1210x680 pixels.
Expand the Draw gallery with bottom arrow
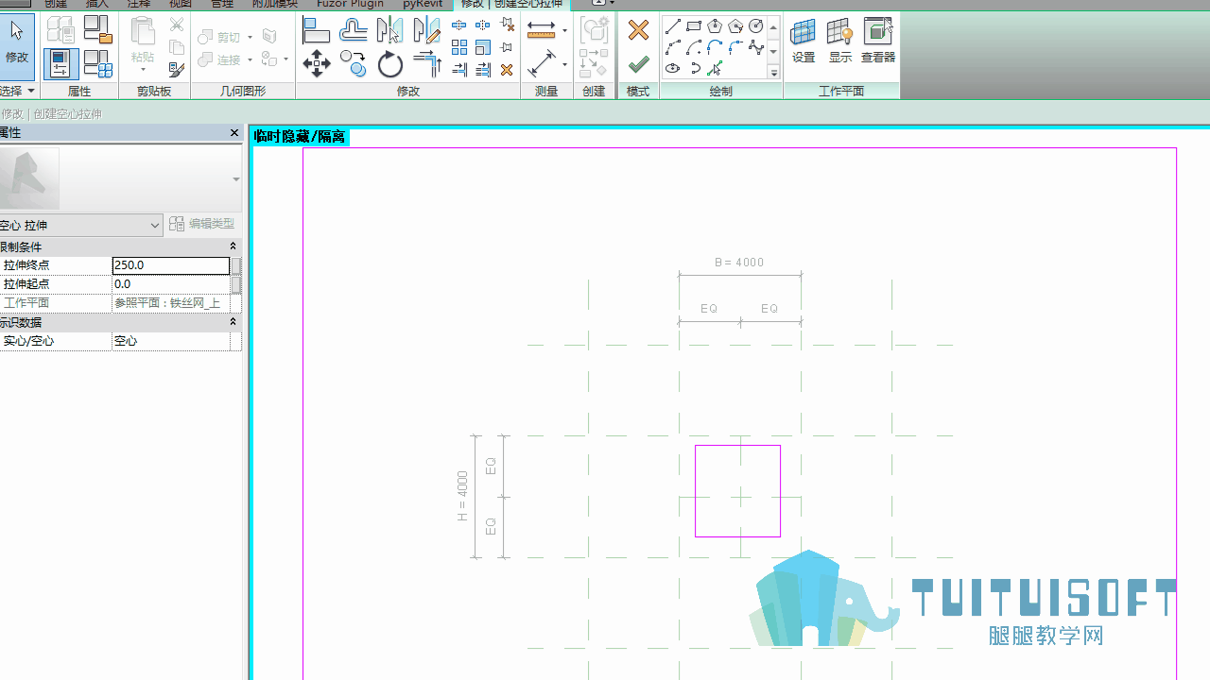773,73
